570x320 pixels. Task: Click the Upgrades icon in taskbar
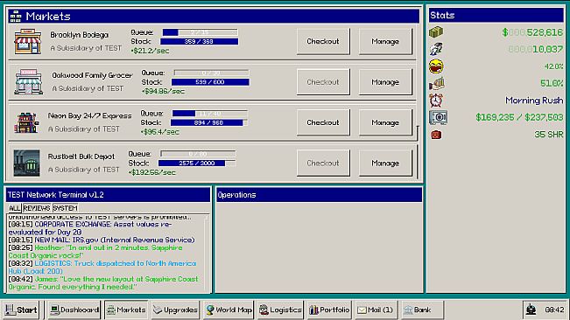(158, 310)
